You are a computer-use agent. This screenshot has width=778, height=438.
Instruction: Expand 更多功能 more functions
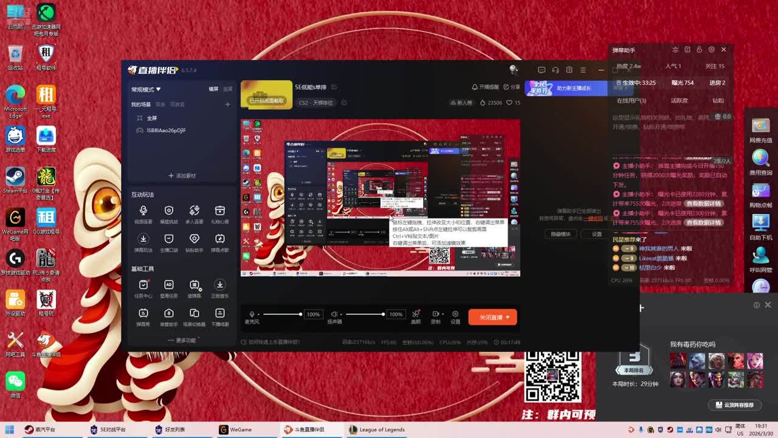point(182,341)
